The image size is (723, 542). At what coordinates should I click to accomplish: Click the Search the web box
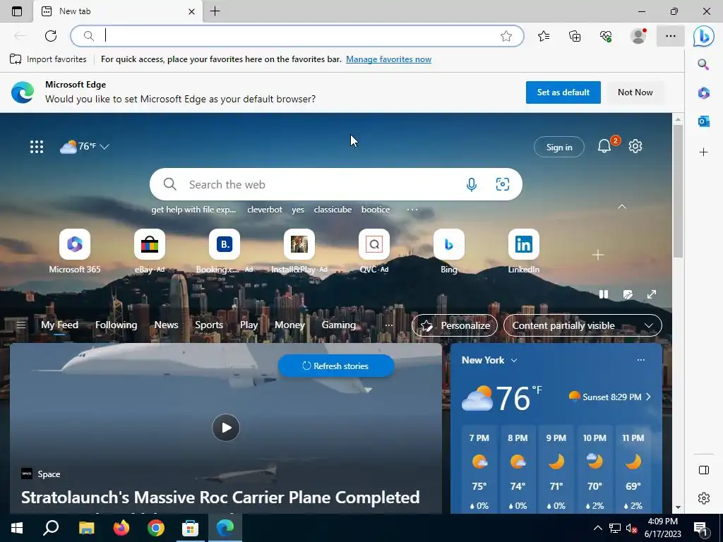pos(335,184)
